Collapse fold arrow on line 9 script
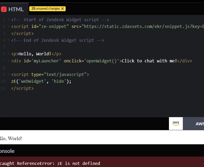The image size is (204, 167). pyautogui.click(x=8, y=74)
